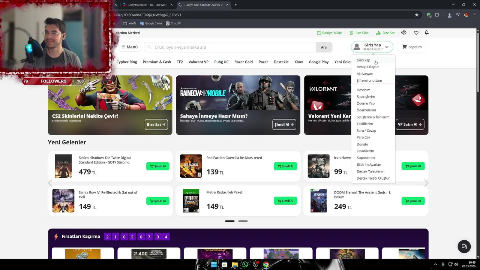Click the Bakiye Yükle wallet link

(329, 33)
